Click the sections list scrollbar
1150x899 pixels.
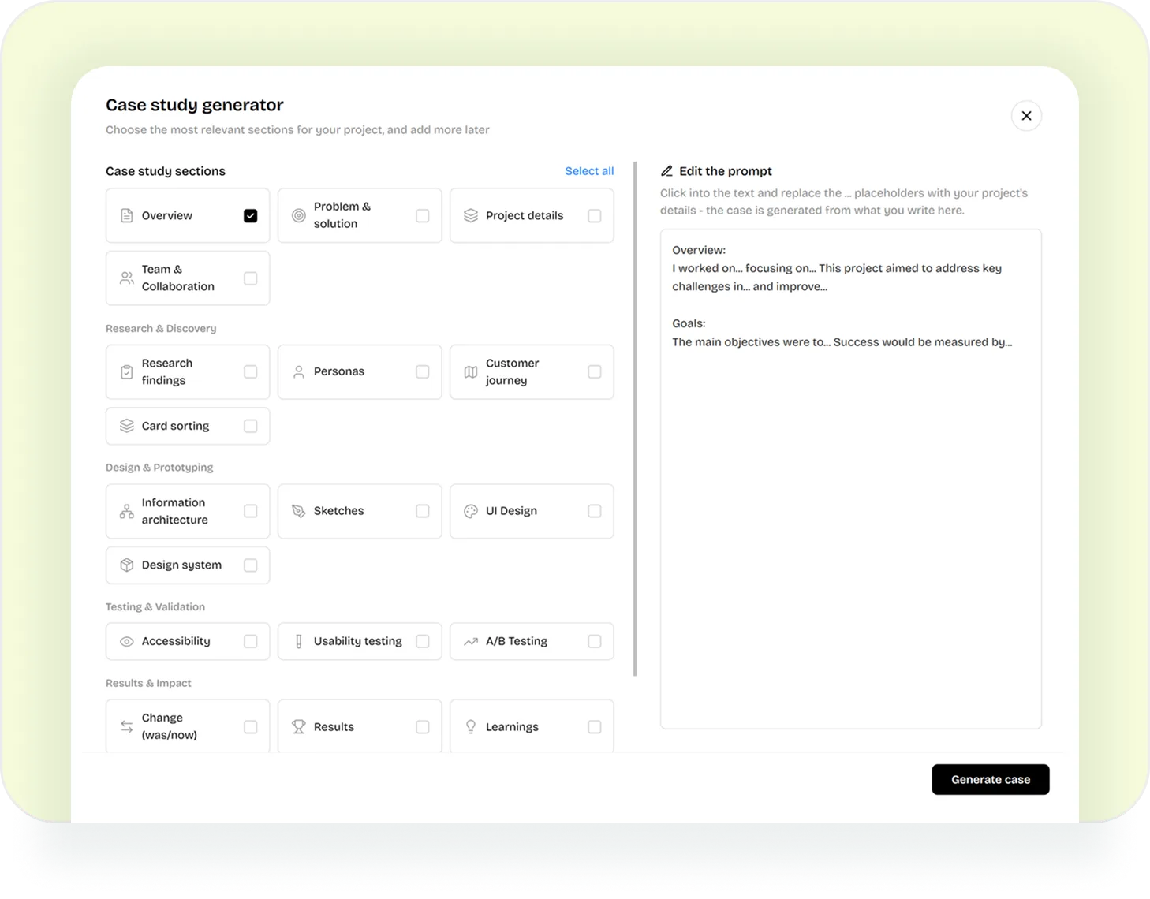pos(635,419)
